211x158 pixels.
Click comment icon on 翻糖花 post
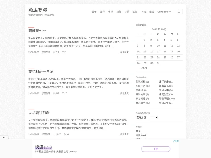[x=63, y=52]
